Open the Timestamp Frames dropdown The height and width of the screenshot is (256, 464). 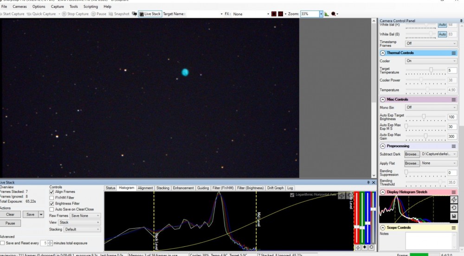coord(431,44)
